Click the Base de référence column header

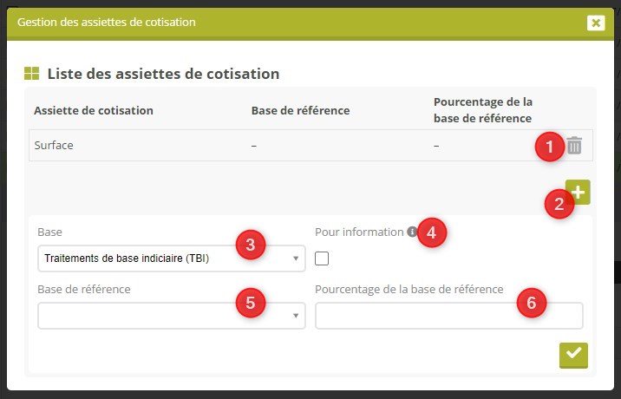click(300, 110)
